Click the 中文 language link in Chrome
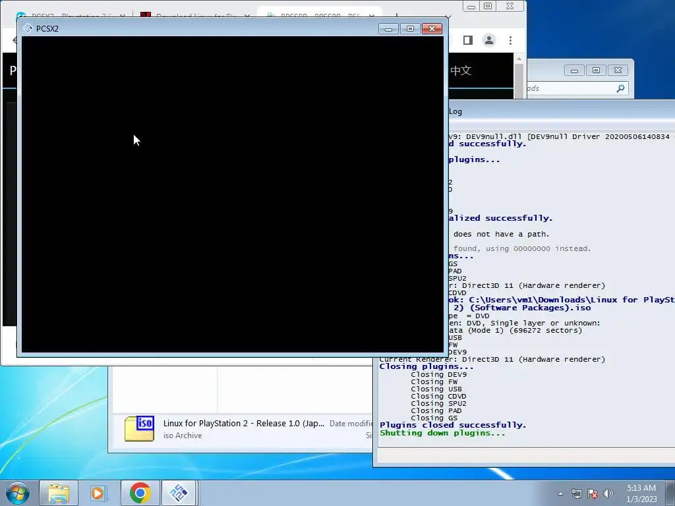Viewport: 675px width, 506px height. click(461, 70)
